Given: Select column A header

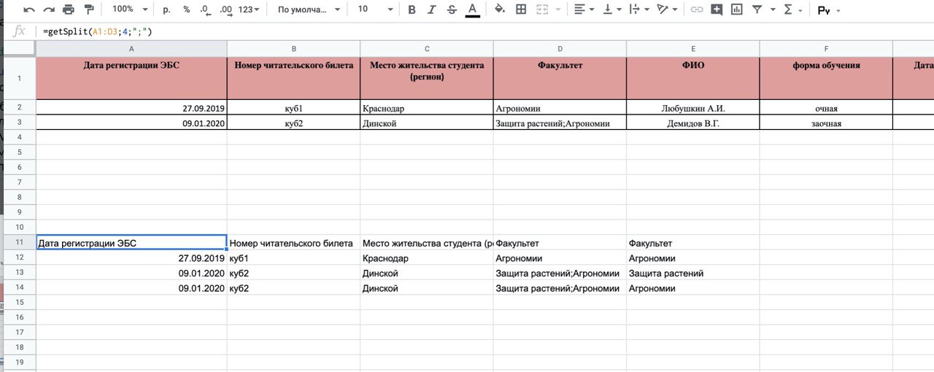Looking at the screenshot, I should point(131,48).
